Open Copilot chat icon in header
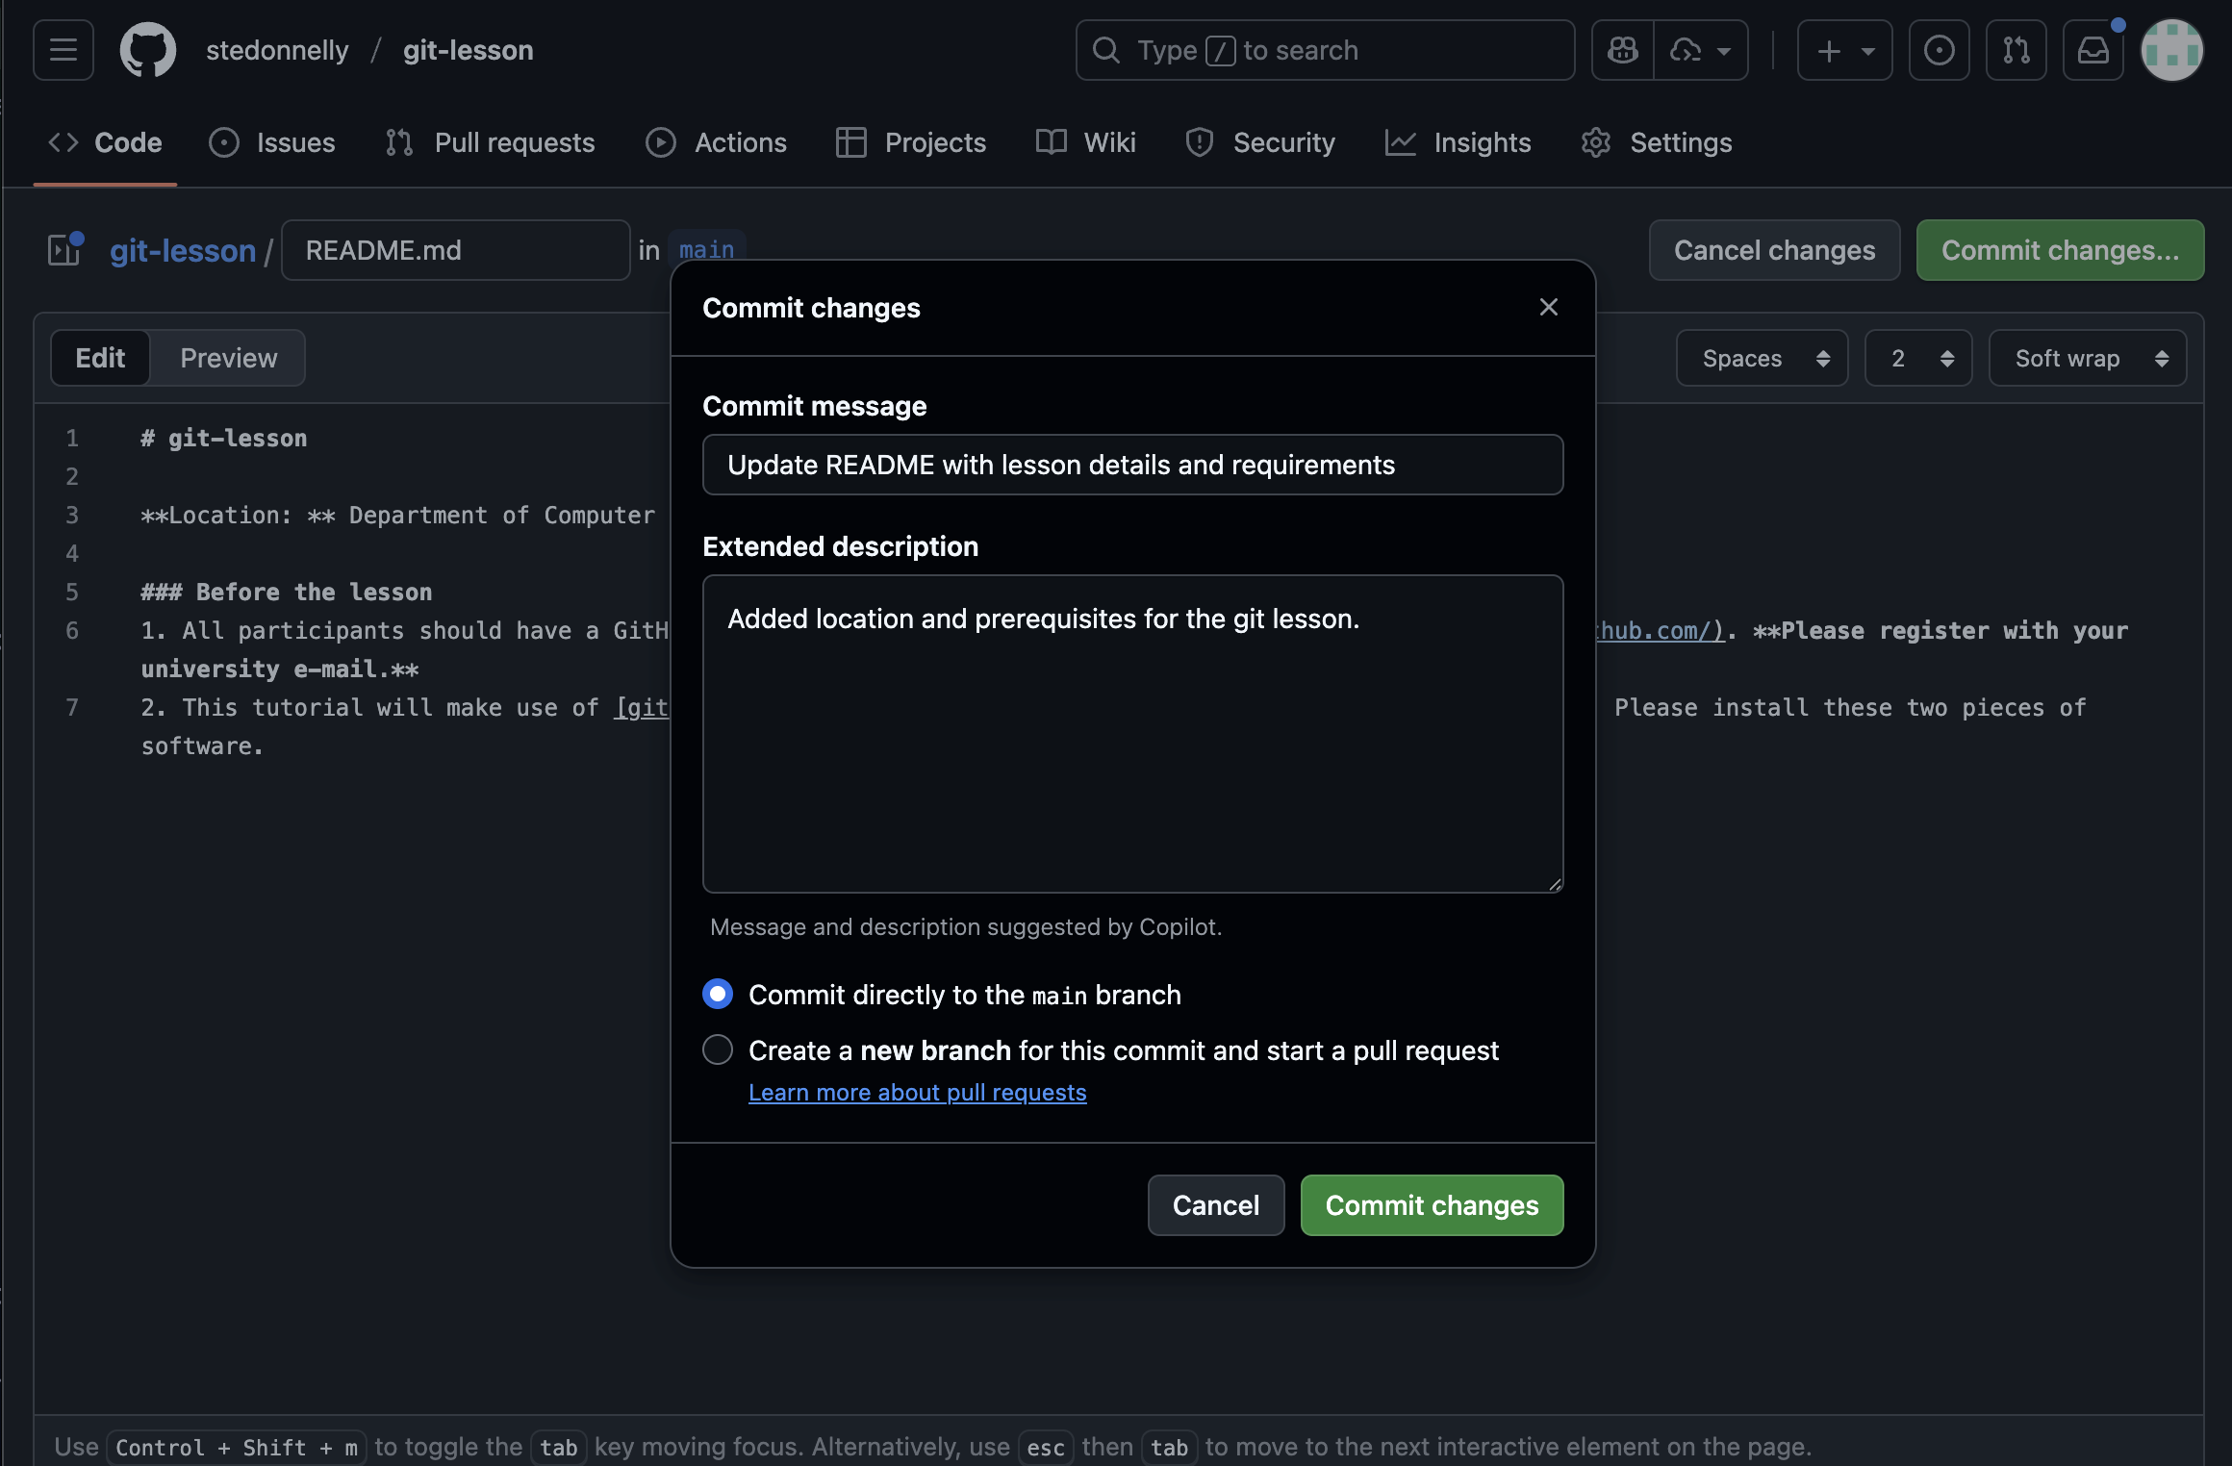The height and width of the screenshot is (1466, 2232). coord(1623,50)
